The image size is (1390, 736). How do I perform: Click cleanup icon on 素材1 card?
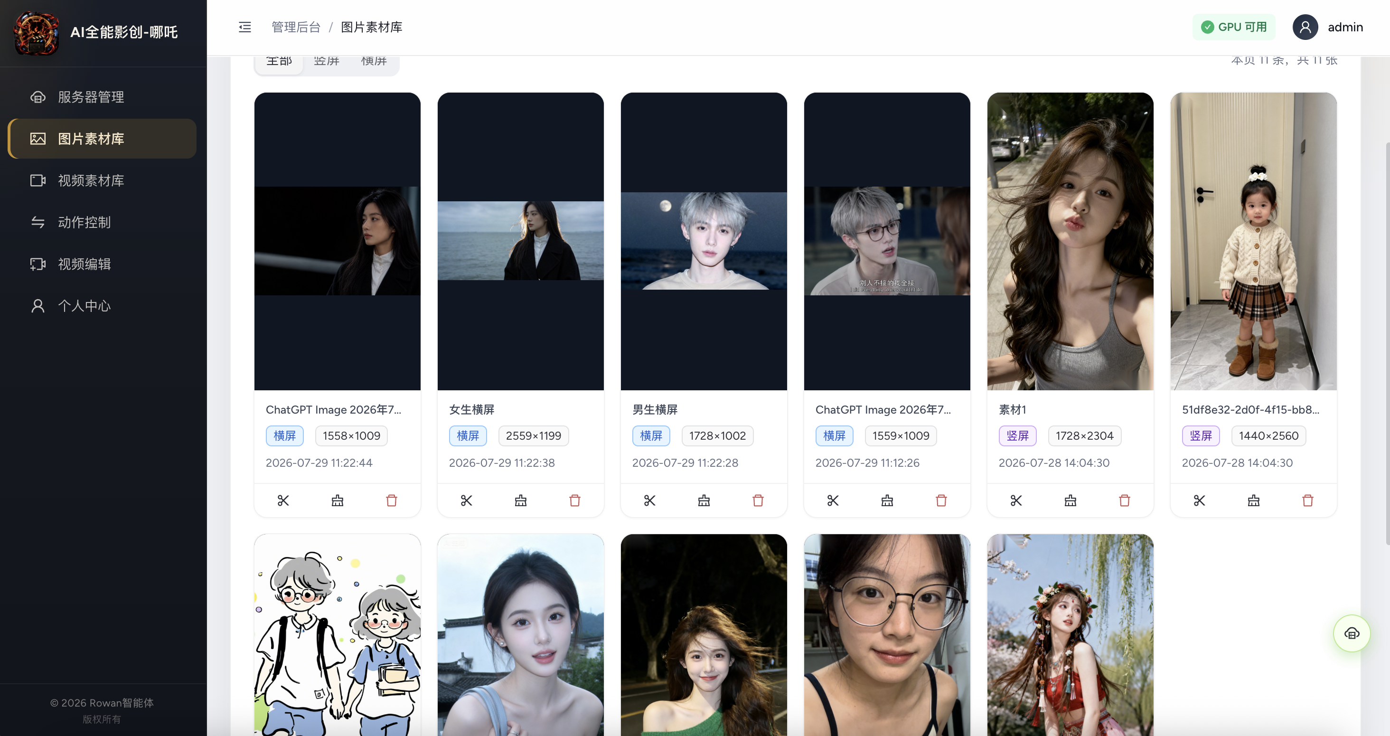[x=1071, y=501]
